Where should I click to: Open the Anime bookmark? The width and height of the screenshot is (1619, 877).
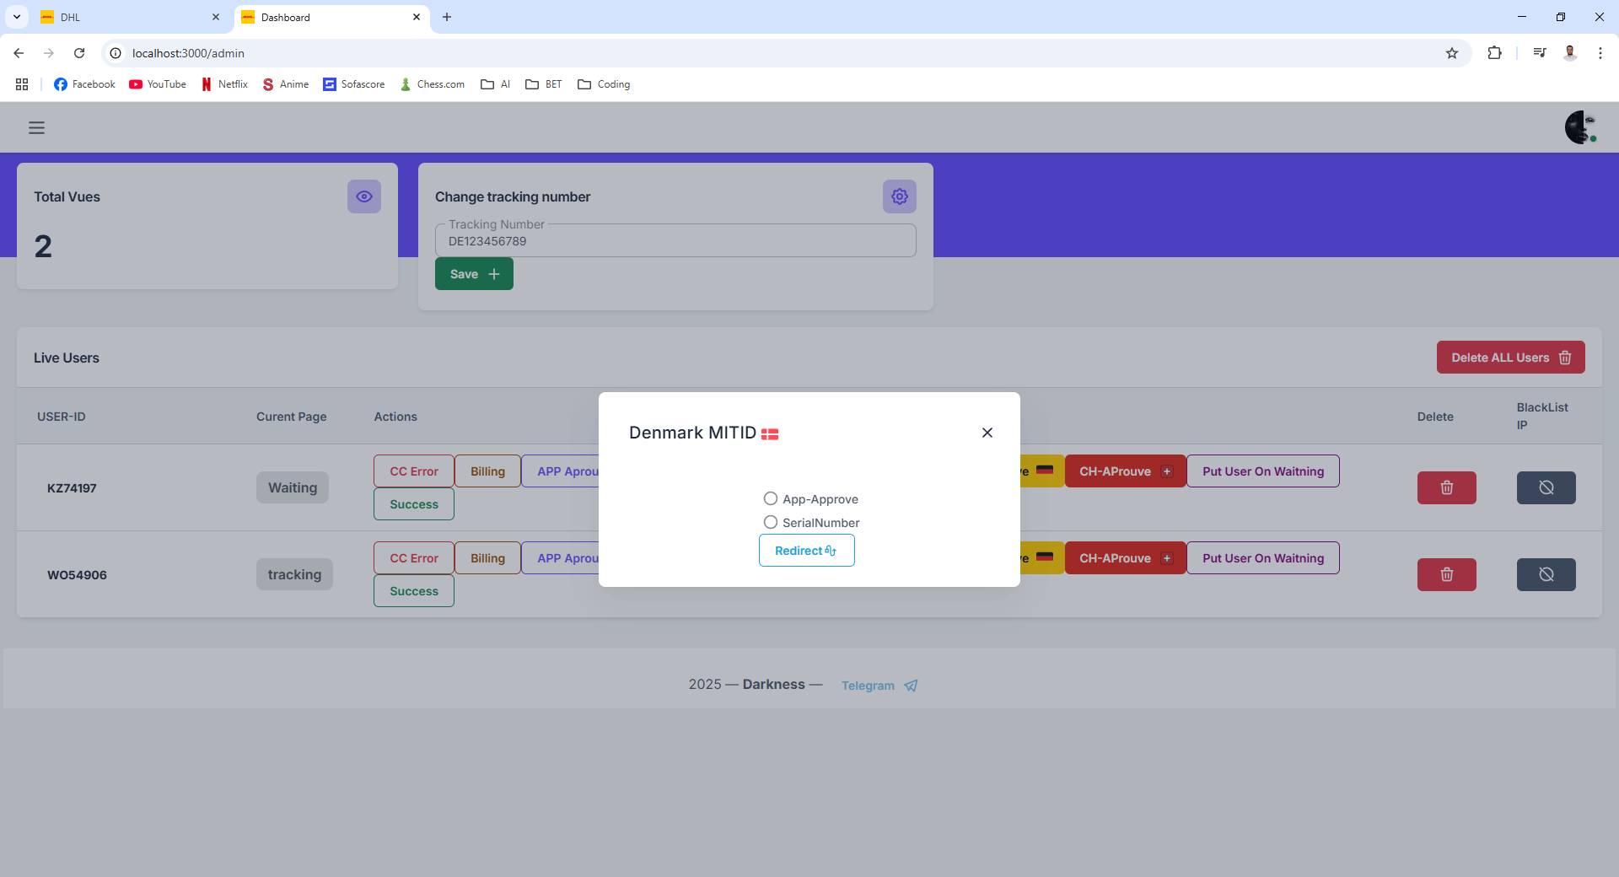coord(286,84)
